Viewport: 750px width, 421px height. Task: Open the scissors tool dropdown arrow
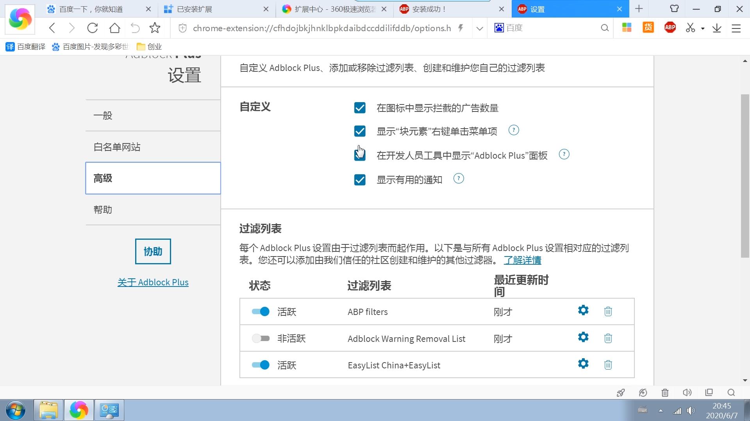[702, 28]
